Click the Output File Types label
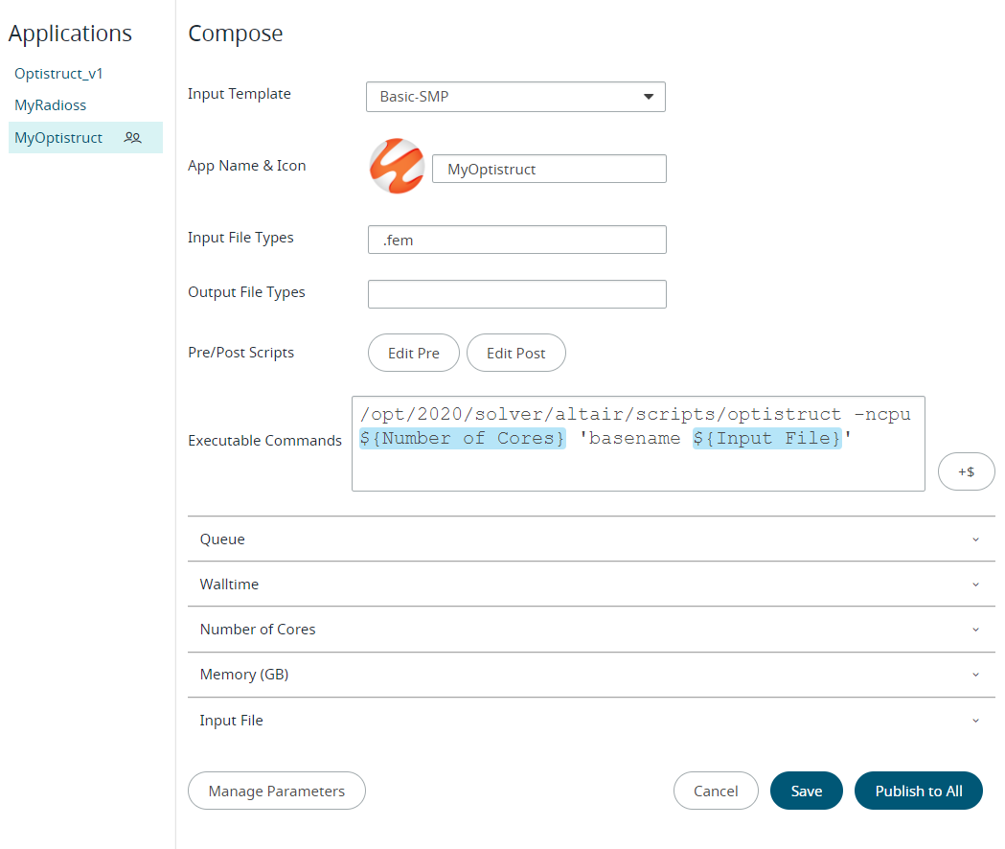 pos(246,291)
